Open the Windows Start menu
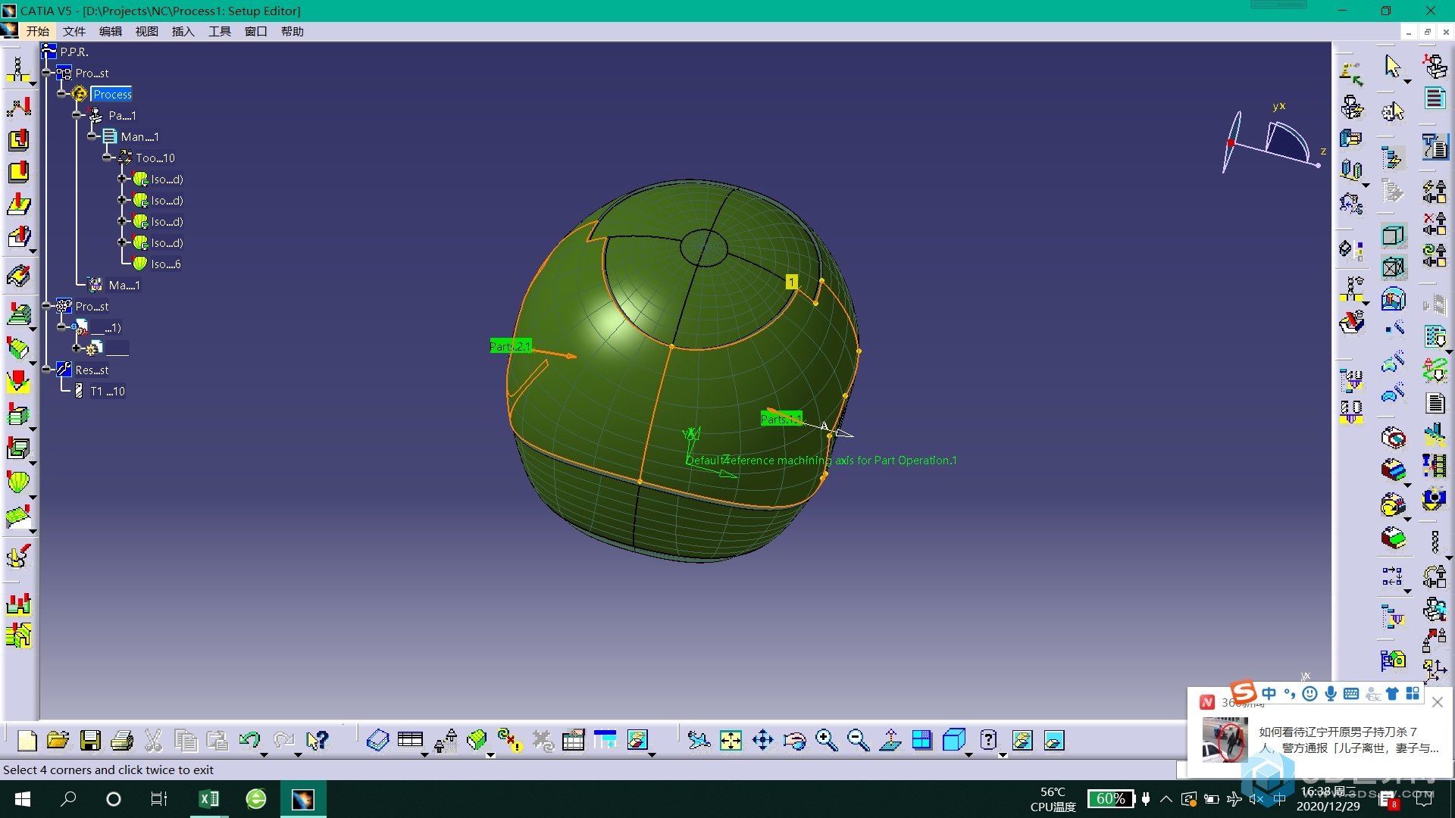Image resolution: width=1455 pixels, height=818 pixels. click(23, 799)
